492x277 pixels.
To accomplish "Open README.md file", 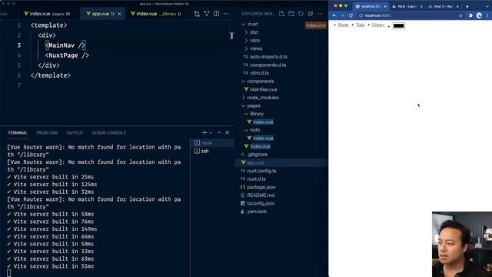I will click(x=261, y=195).
